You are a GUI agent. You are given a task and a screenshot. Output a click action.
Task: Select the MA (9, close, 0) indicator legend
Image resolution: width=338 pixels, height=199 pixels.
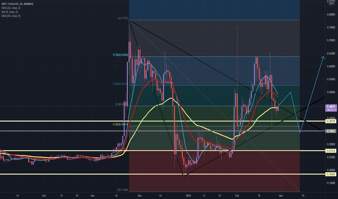click(10, 12)
